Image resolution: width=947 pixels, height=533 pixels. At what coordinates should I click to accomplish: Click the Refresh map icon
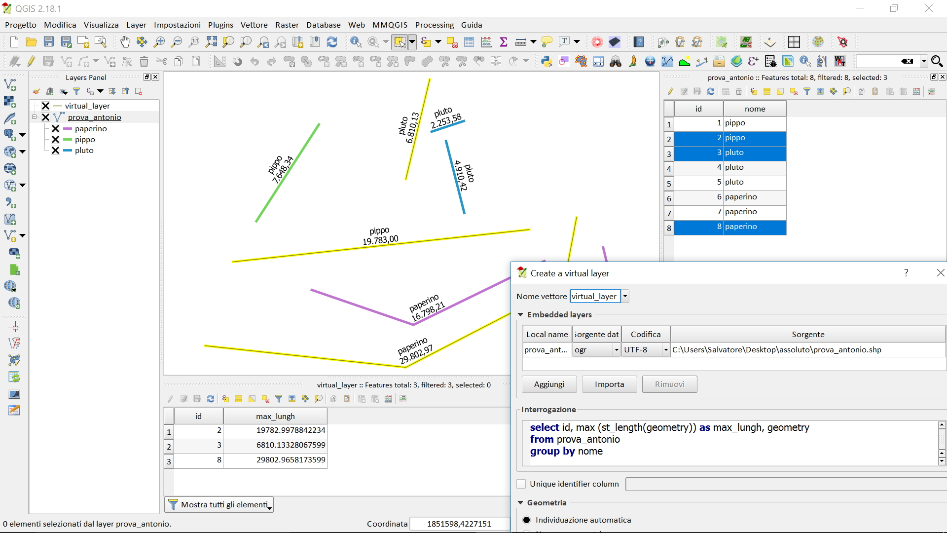(x=332, y=42)
